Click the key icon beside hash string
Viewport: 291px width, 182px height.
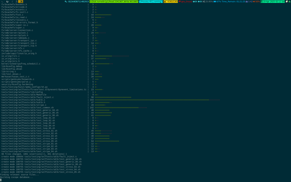(66, 1)
